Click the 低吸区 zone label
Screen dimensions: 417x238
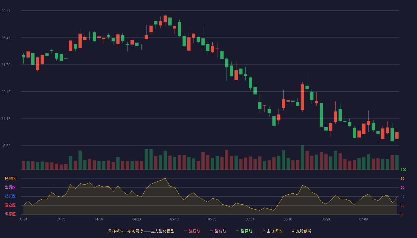[10, 214]
